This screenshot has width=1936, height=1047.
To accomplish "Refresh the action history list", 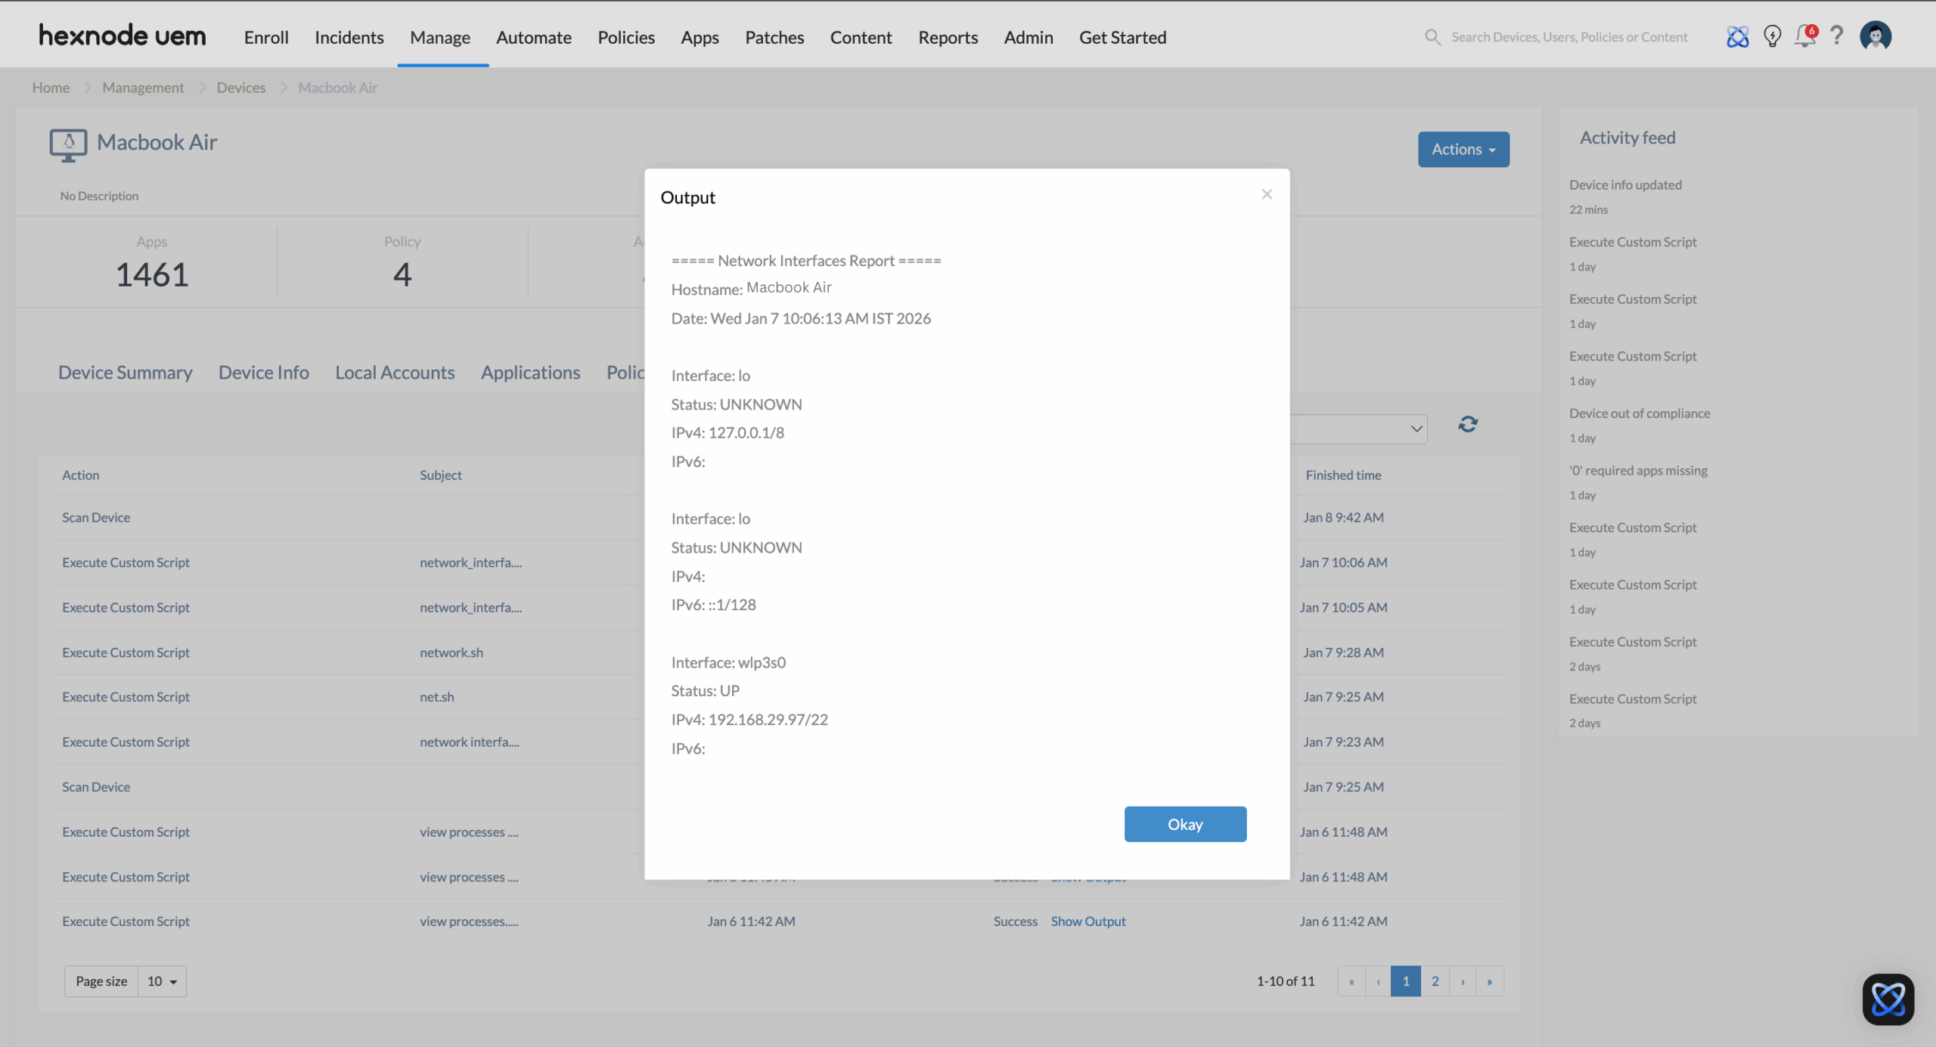I will tap(1467, 424).
